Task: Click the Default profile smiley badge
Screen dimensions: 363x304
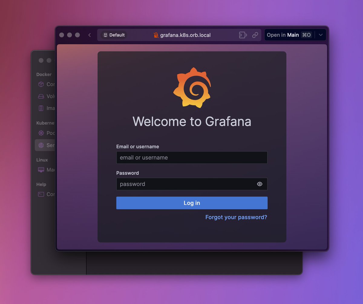Action: (113, 35)
